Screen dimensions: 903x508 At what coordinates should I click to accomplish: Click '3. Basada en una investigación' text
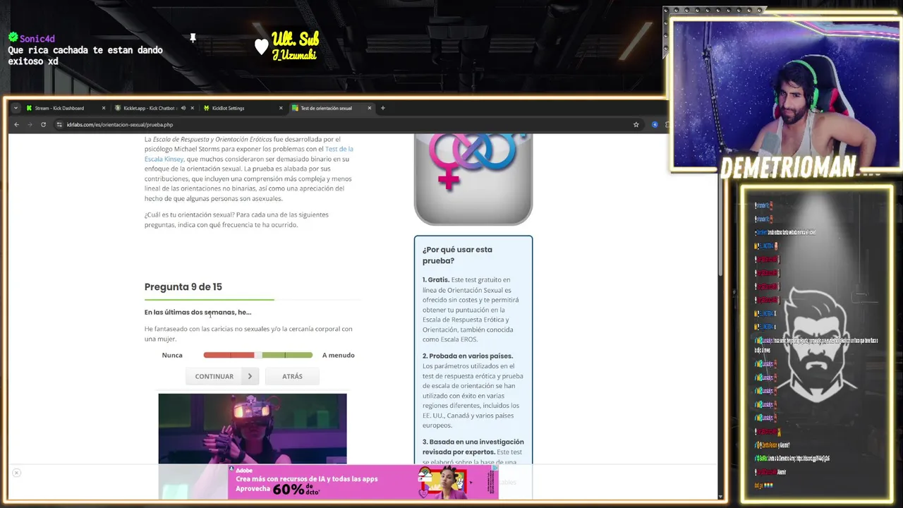473,447
